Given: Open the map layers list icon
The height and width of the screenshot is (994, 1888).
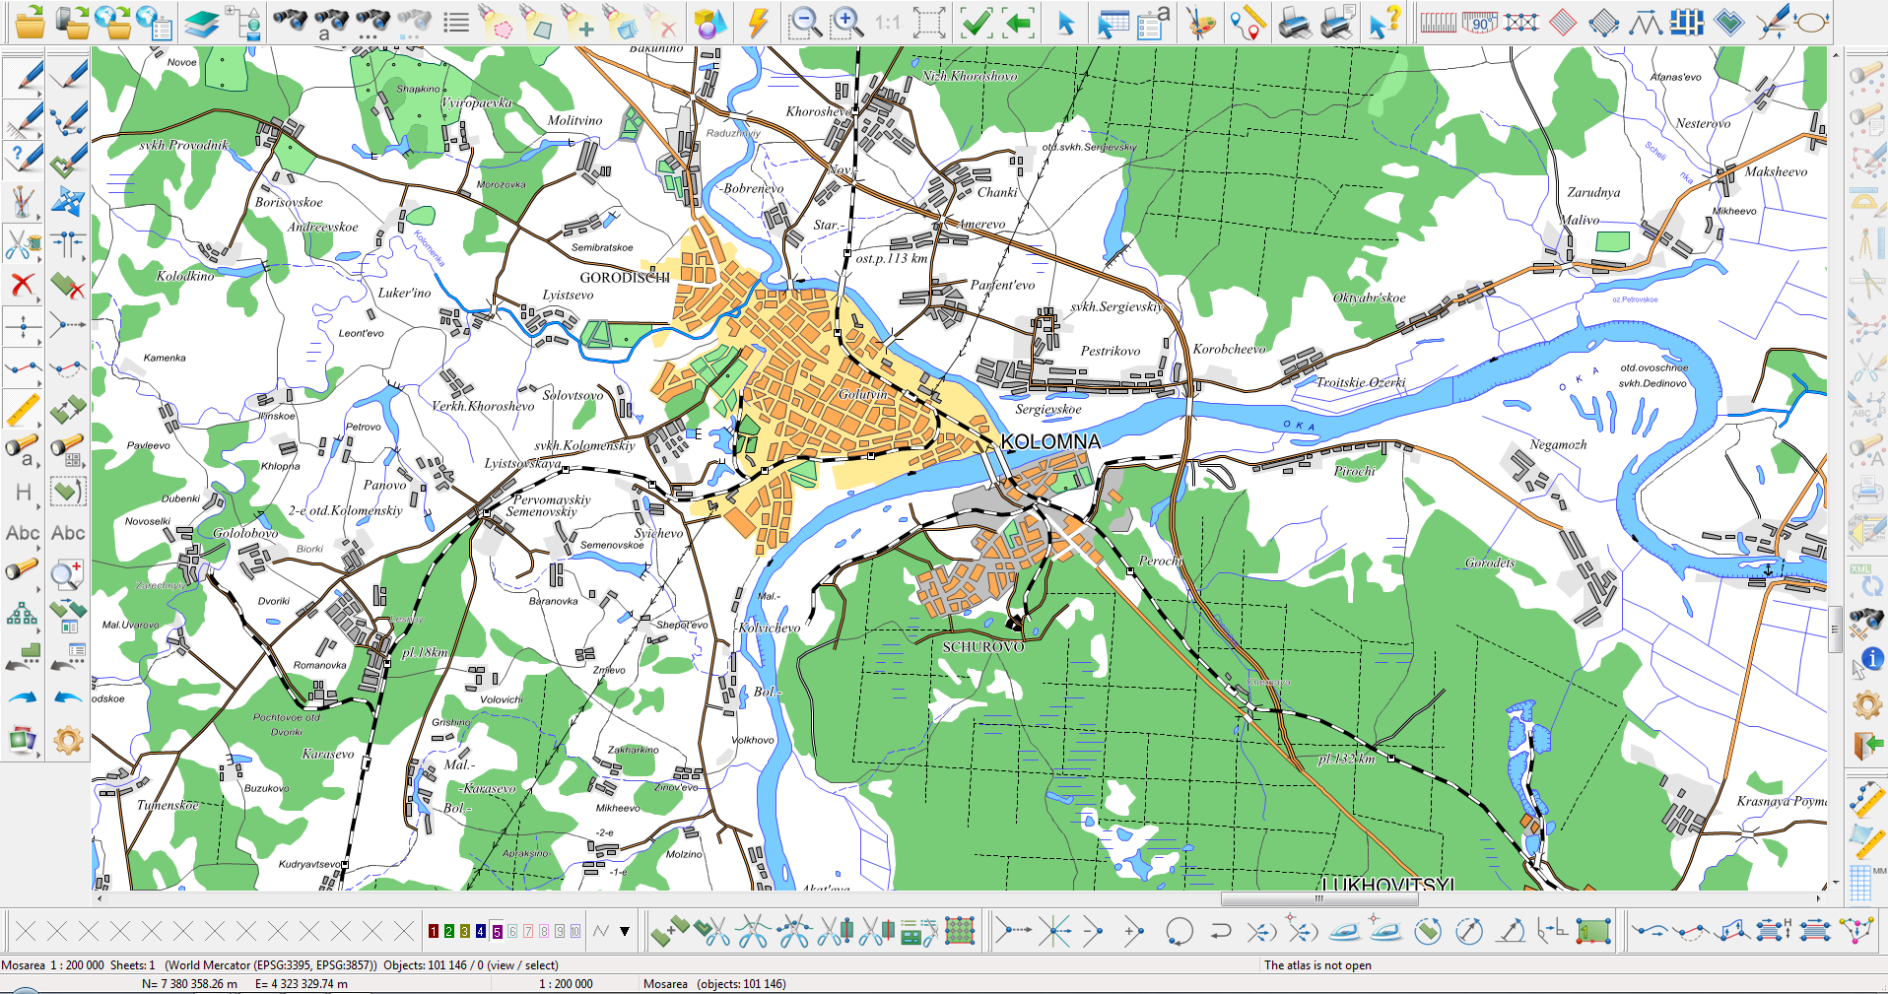Looking at the screenshot, I should pos(202,23).
